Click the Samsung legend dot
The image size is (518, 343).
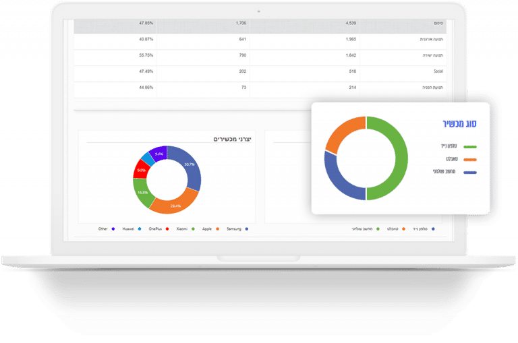pyautogui.click(x=246, y=228)
